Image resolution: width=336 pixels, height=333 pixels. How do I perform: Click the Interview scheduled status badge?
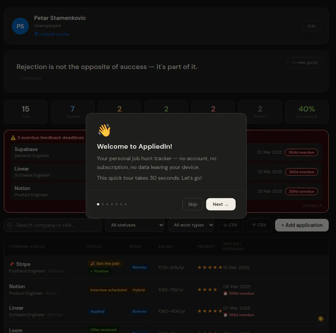click(108, 290)
